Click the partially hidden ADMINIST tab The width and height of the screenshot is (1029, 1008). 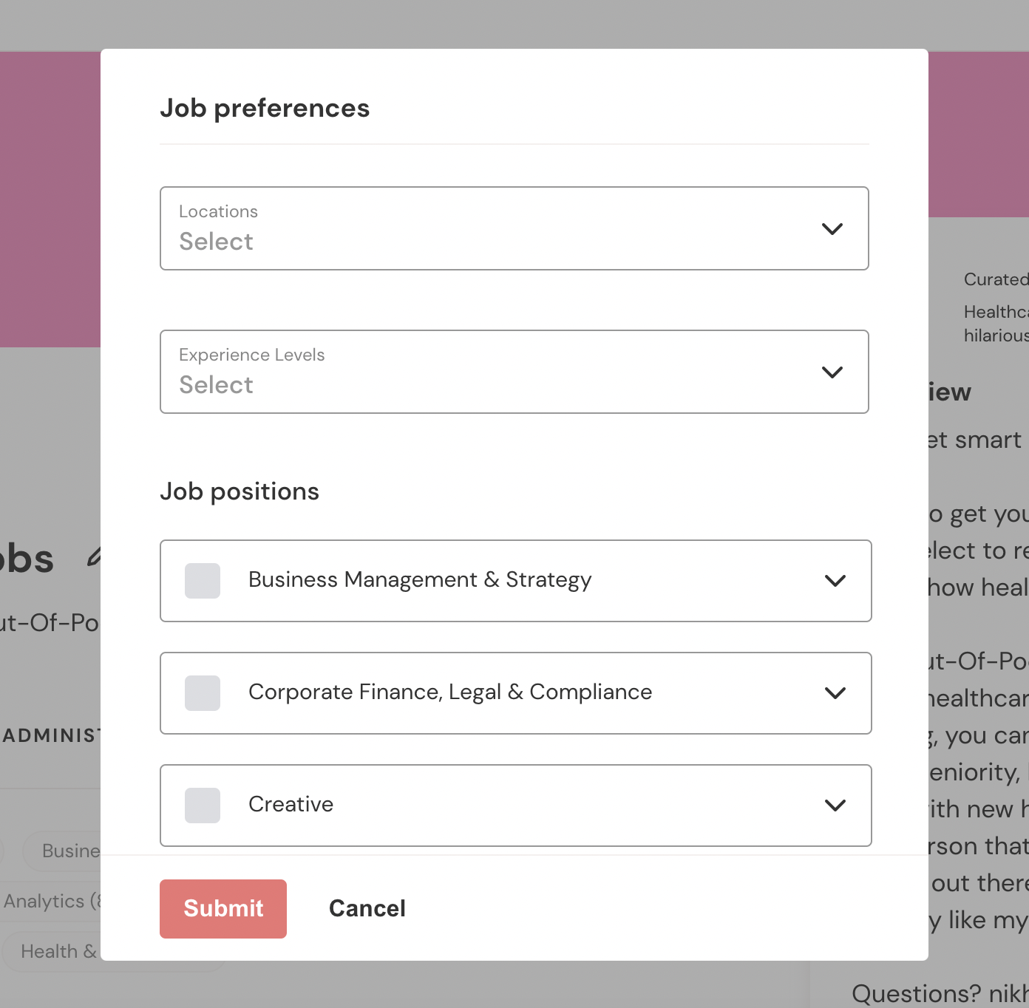pos(50,736)
